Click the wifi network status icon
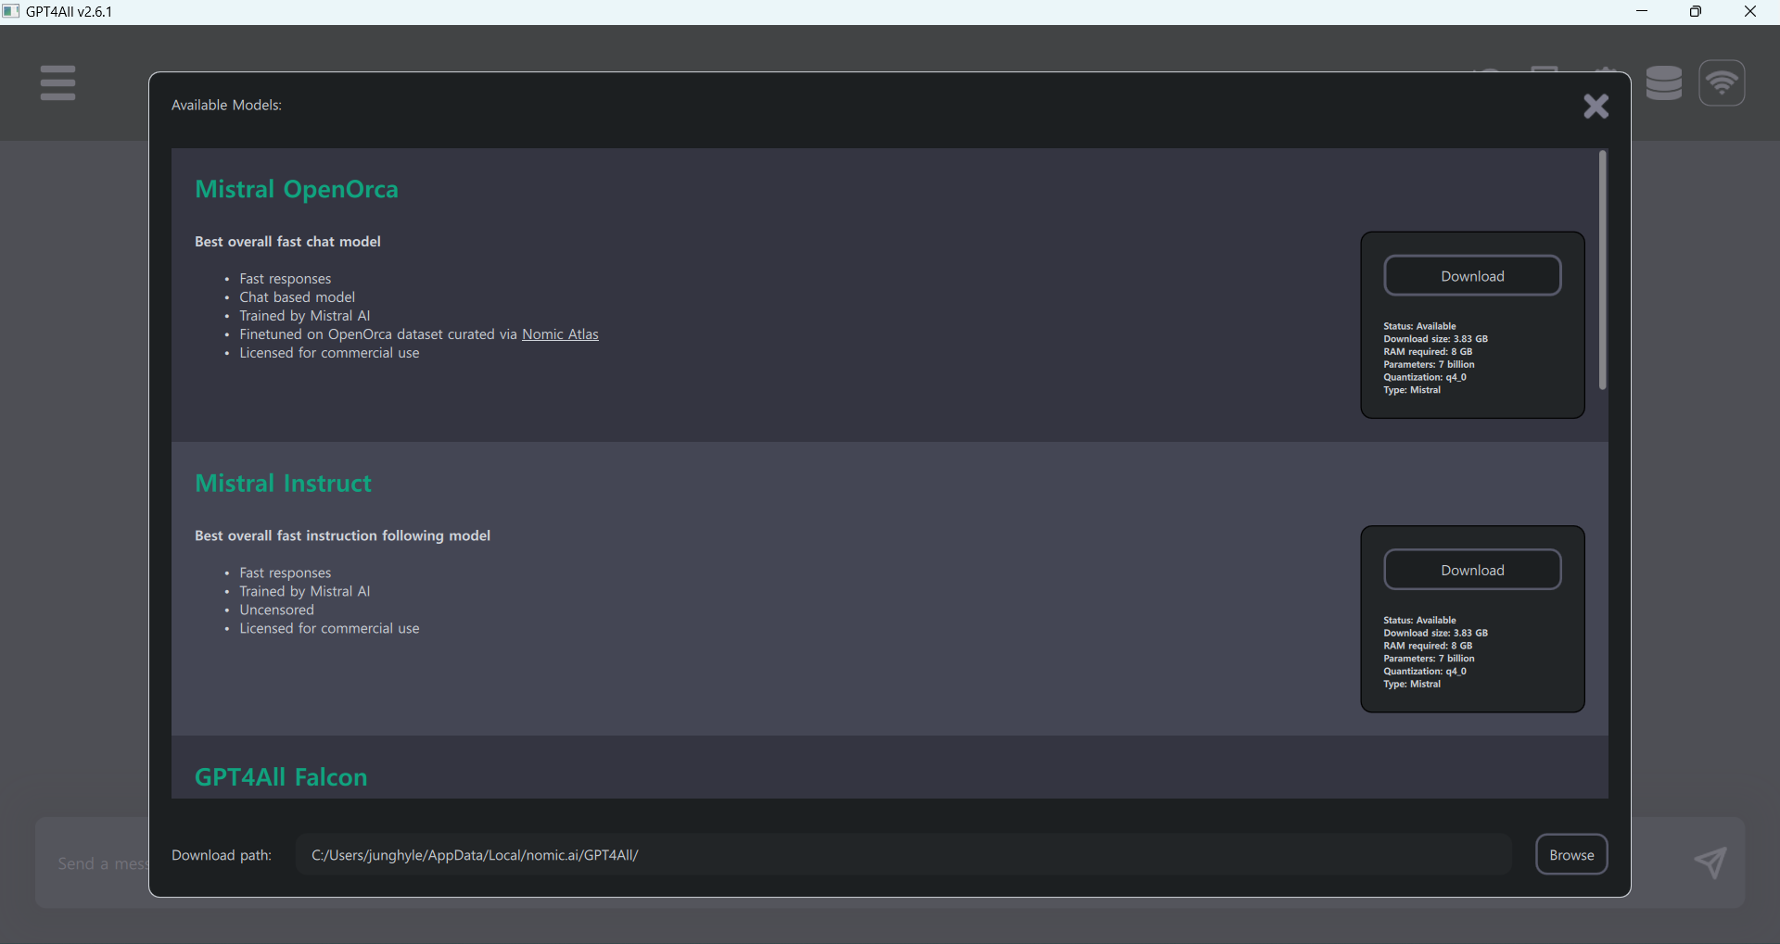The image size is (1780, 944). (x=1722, y=83)
